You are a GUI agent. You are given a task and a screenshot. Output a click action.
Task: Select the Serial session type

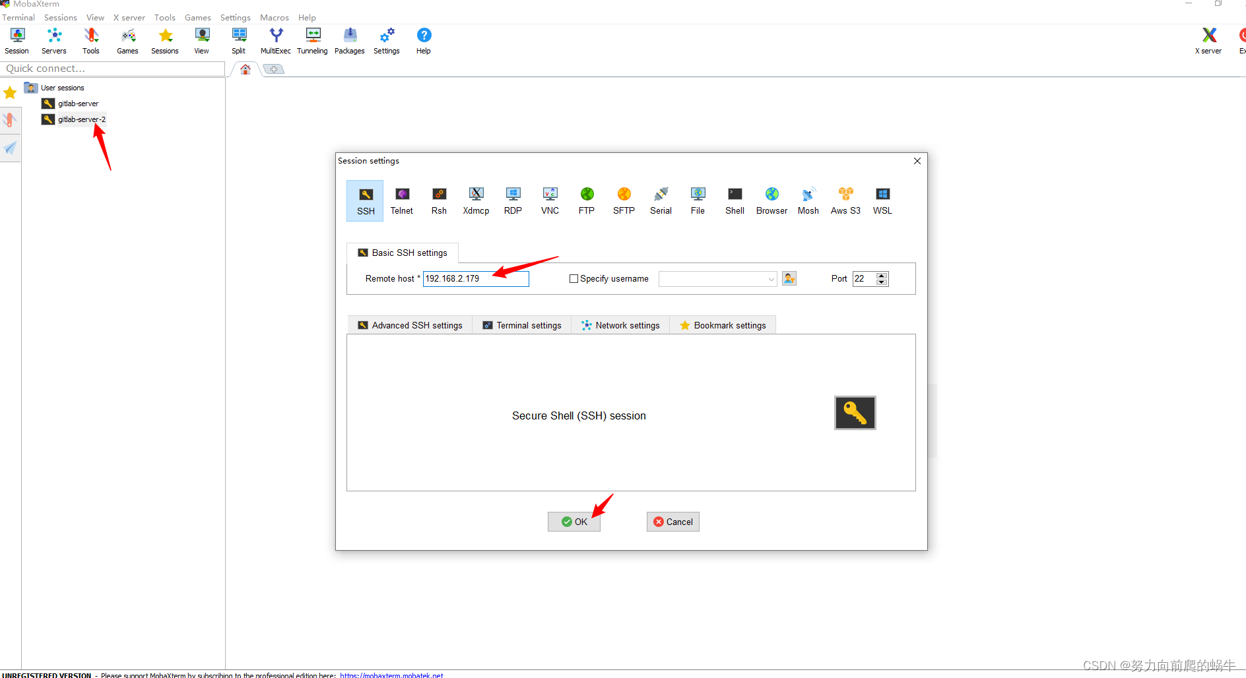pyautogui.click(x=661, y=201)
